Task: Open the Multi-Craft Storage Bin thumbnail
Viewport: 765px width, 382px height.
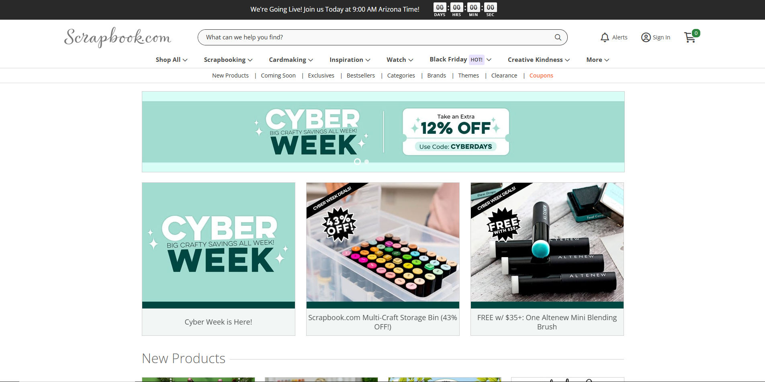Action: coord(383,242)
